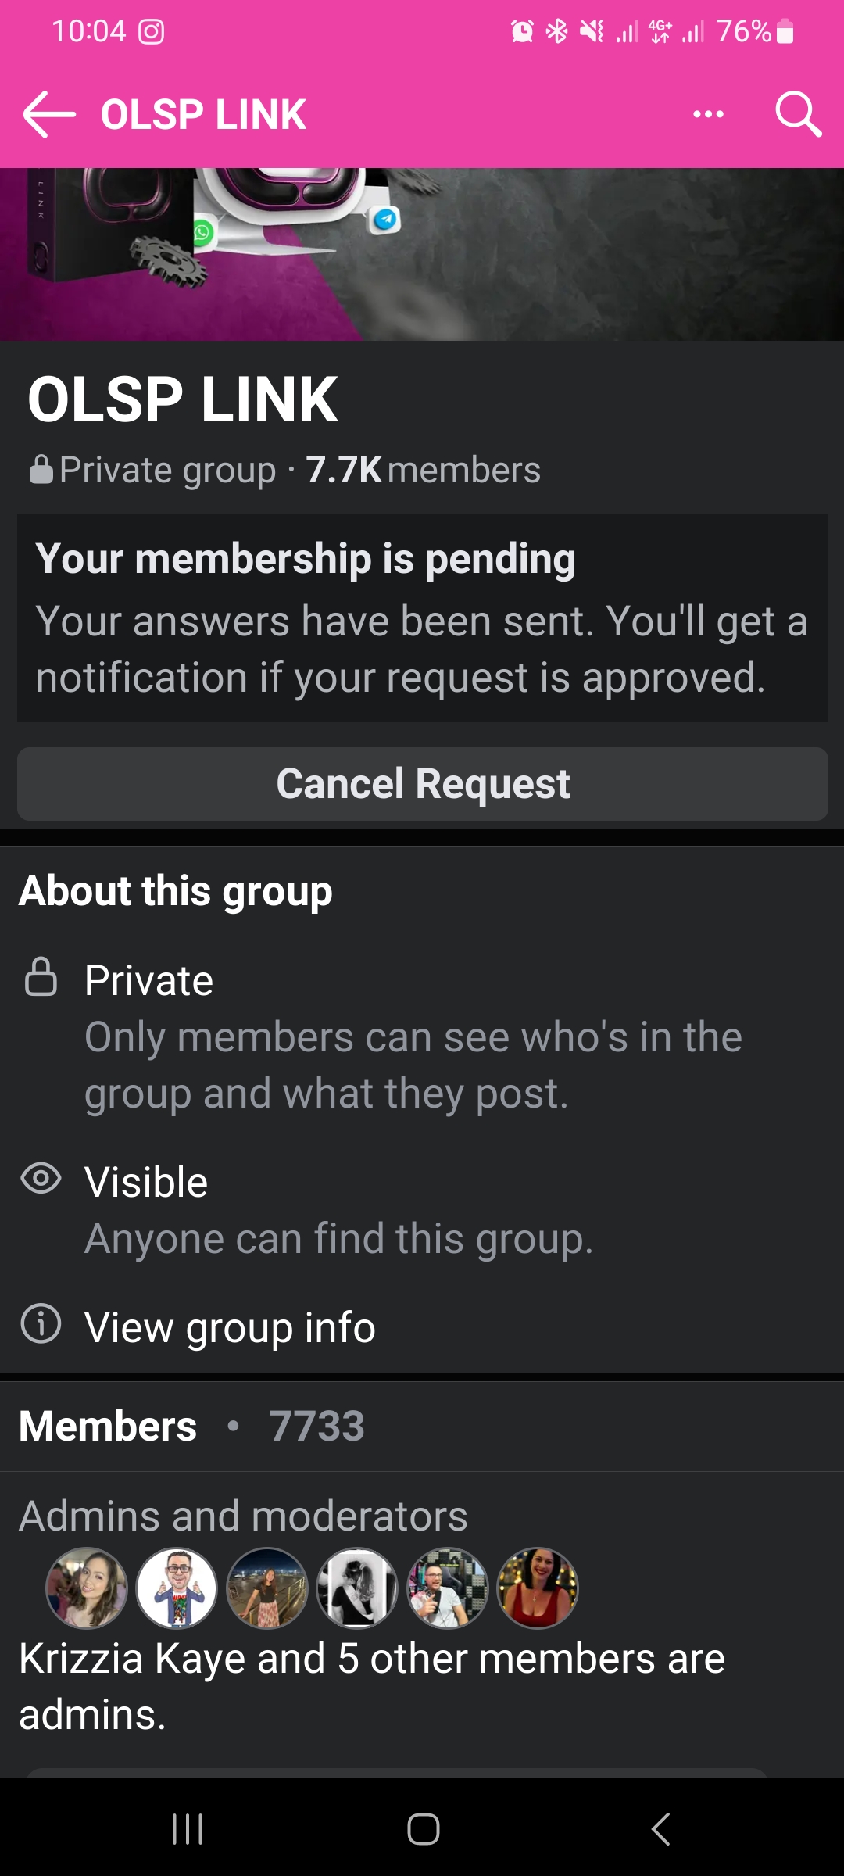
Task: Tap the eye icon beside Visible
Action: 41,1179
